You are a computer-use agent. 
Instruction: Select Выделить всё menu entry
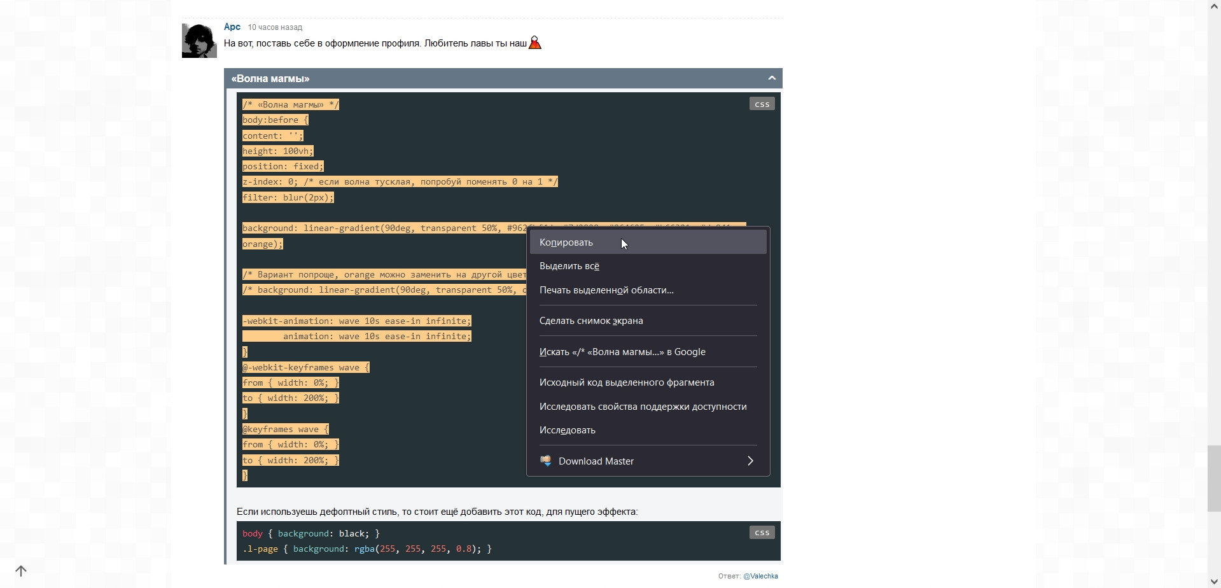[x=569, y=266]
